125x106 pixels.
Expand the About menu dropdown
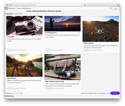click(x=30, y=8)
